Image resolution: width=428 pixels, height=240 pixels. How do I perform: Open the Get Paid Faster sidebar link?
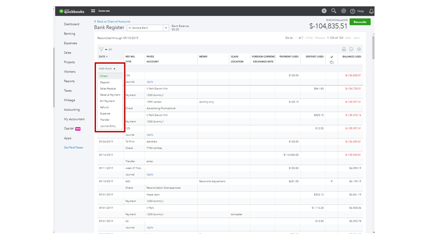tap(74, 147)
